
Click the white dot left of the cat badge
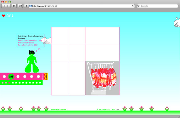click(4, 76)
